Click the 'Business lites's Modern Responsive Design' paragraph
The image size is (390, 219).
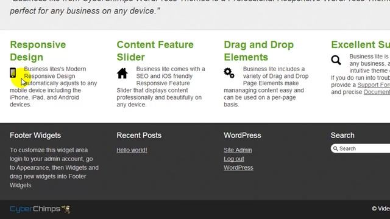(x=53, y=86)
